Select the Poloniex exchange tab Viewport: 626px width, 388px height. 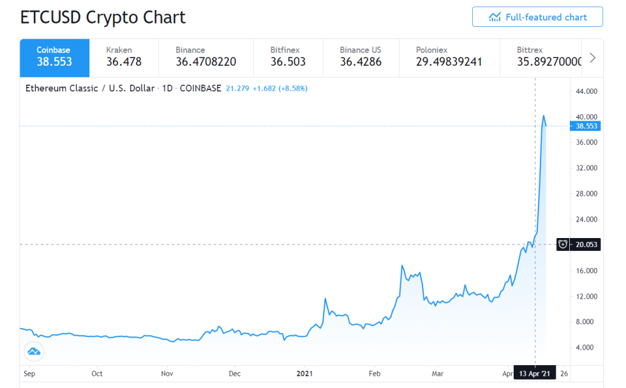pos(449,58)
